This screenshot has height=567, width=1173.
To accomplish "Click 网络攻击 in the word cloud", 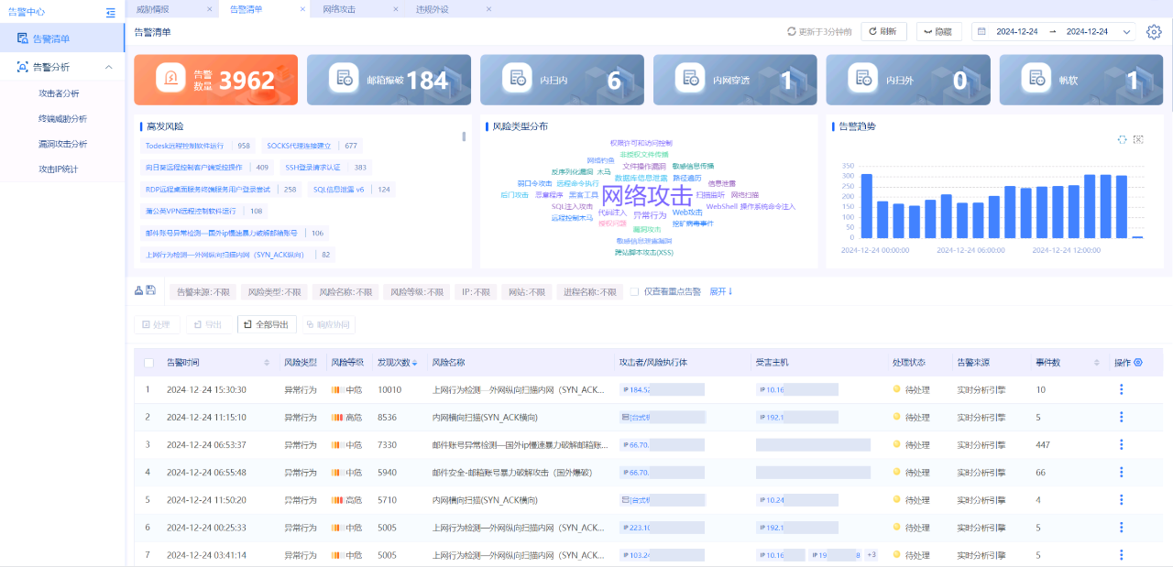I will (x=647, y=195).
